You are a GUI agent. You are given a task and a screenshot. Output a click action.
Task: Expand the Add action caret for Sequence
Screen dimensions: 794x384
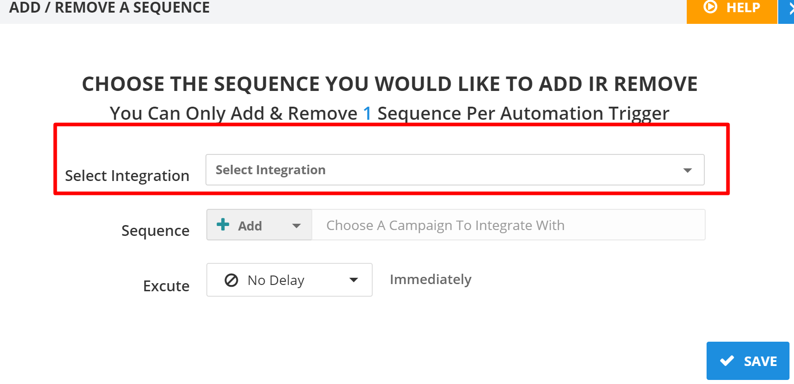pos(296,226)
